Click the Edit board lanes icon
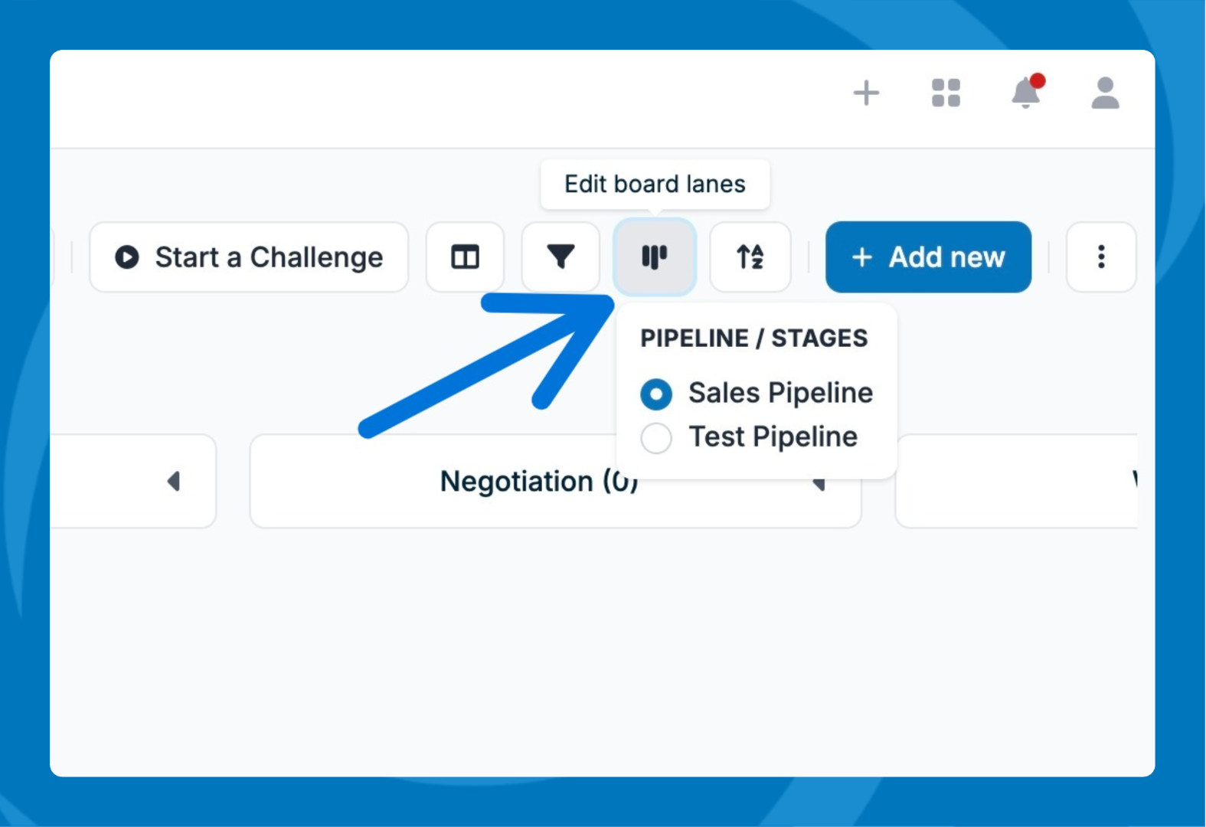This screenshot has width=1206, height=827. pyautogui.click(x=655, y=257)
